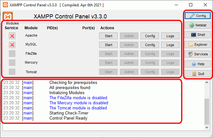This screenshot has width=213, height=138.
Task: Click Mercury Start button
Action: [x=108, y=63]
